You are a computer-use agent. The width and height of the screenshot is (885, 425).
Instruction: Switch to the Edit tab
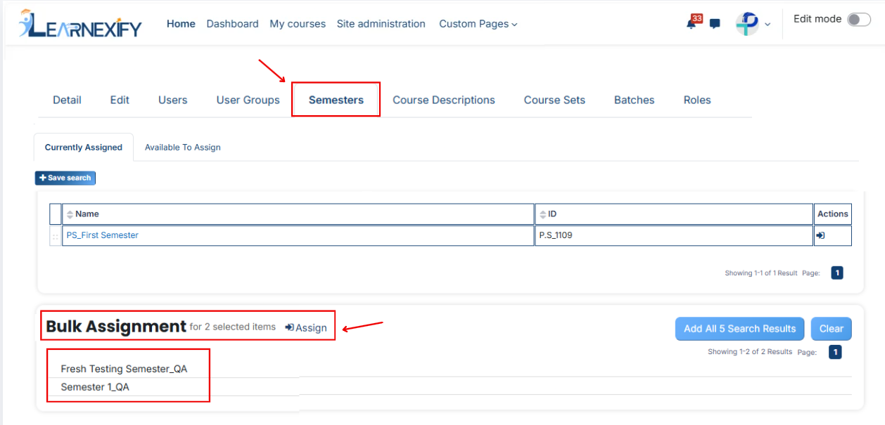coord(120,100)
